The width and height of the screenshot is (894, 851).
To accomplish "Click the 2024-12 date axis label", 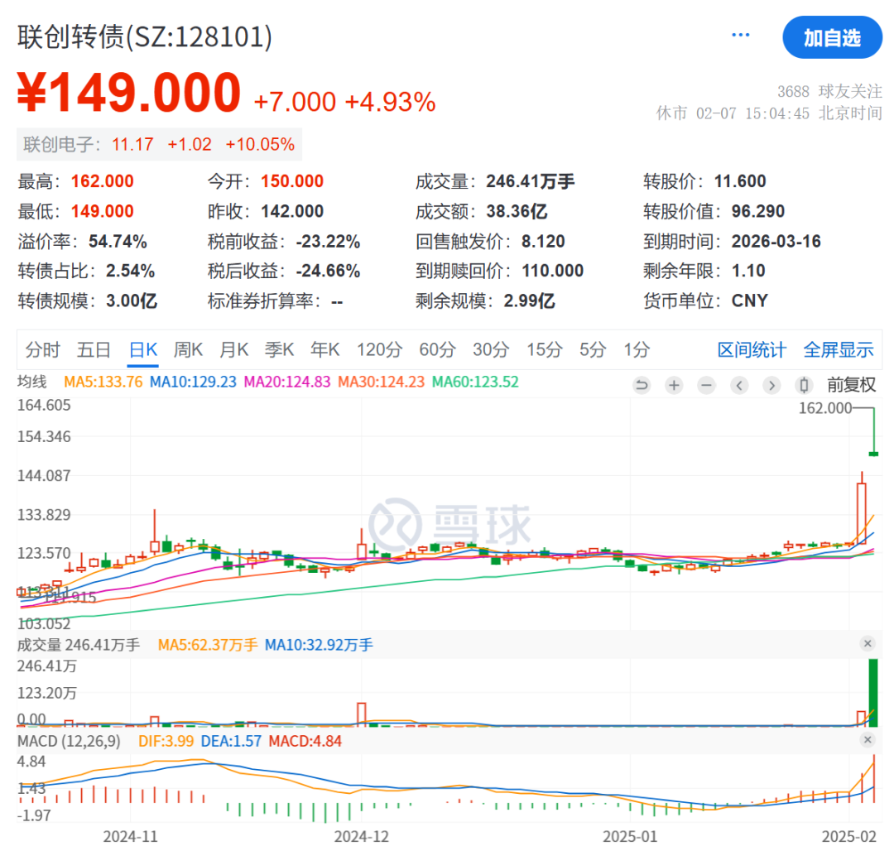I will click(x=362, y=836).
